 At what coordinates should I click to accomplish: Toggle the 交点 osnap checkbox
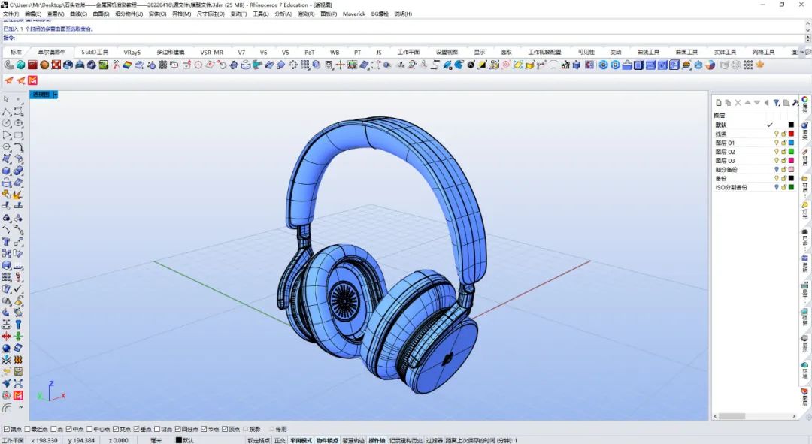tap(116, 429)
